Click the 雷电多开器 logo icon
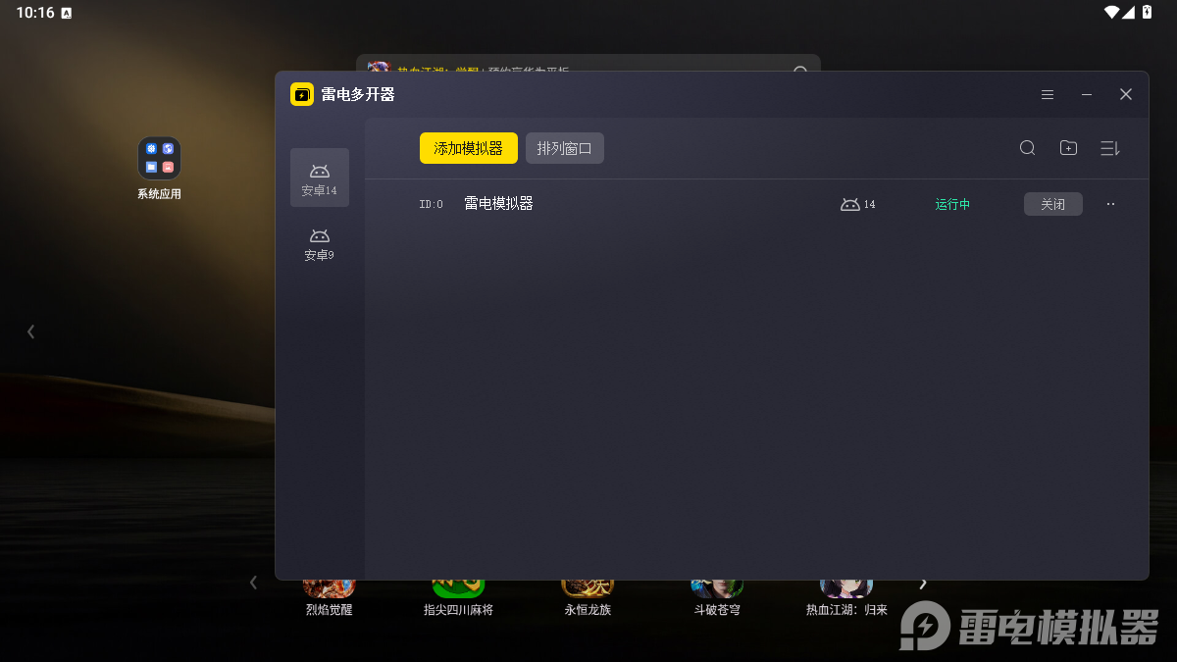The height and width of the screenshot is (662, 1177). (x=302, y=94)
